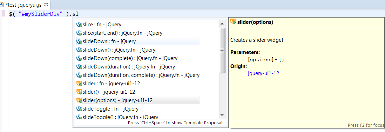Viewport: 385px width, 132px height.
Task: Click the 'Parameters:' heading
Action: coord(245,52)
